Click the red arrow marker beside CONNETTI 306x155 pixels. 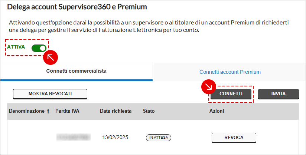(x=209, y=87)
